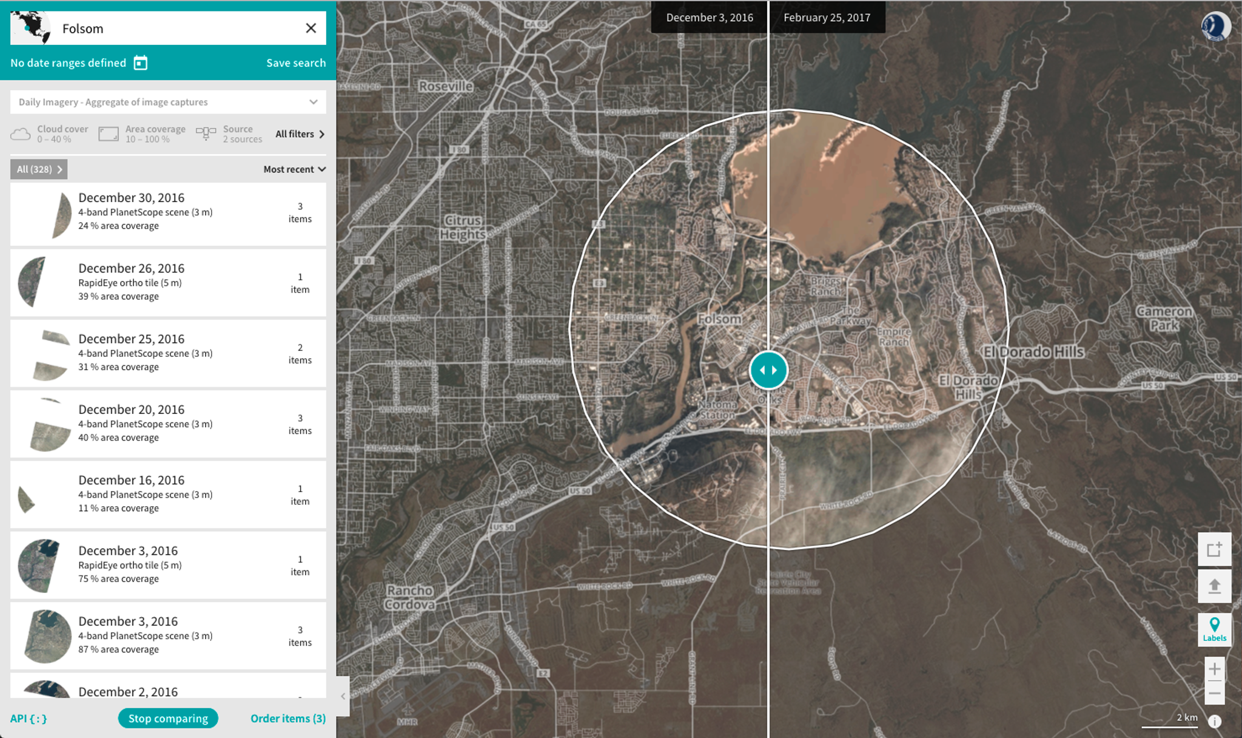Select the December 26, 2016 RapidEye result
1242x738 pixels.
click(168, 282)
